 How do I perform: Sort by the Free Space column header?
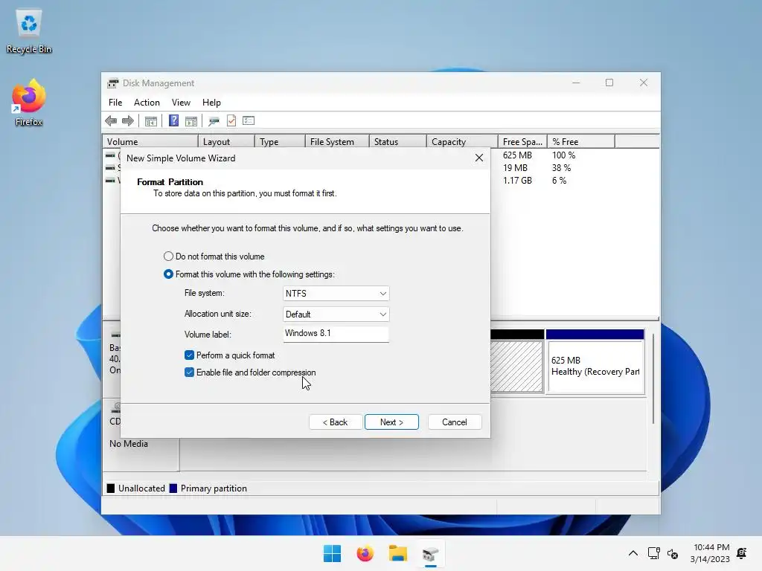(522, 142)
